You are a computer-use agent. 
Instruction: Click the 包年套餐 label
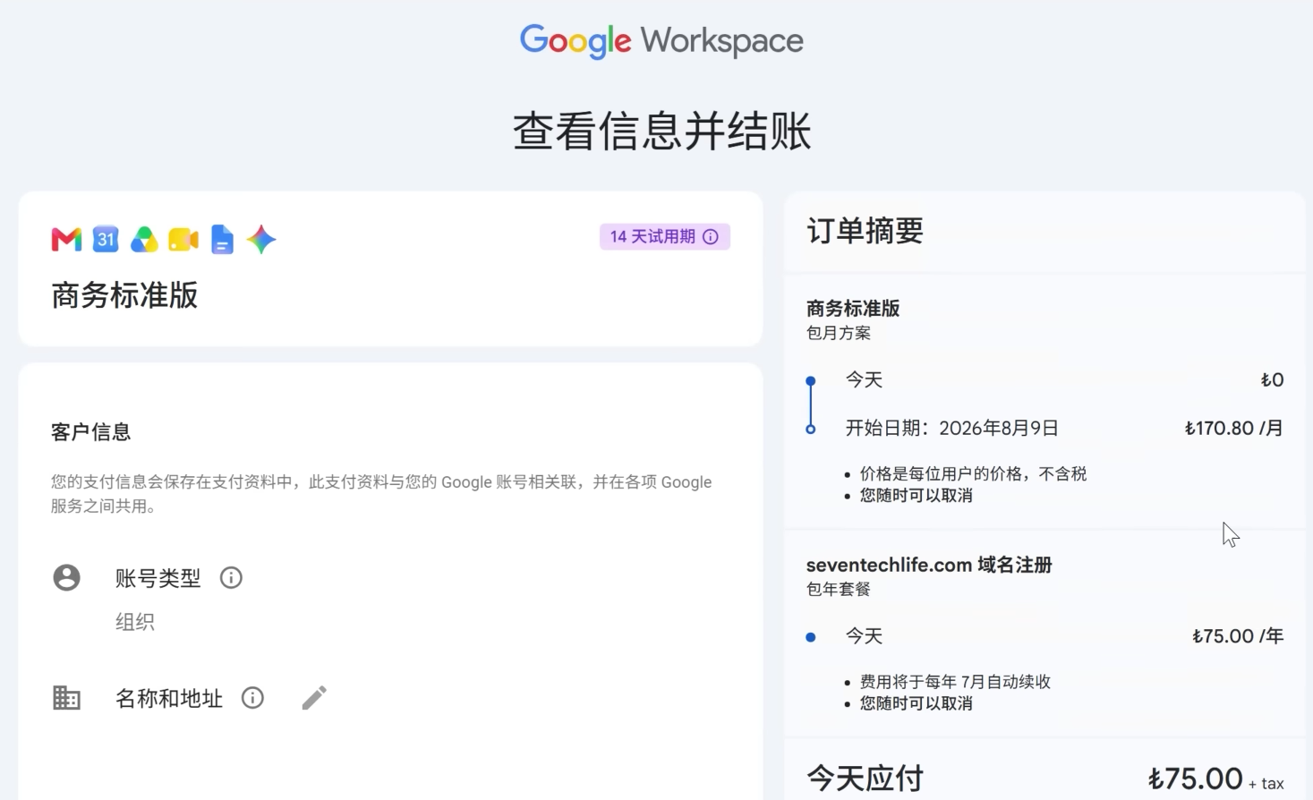(x=839, y=589)
